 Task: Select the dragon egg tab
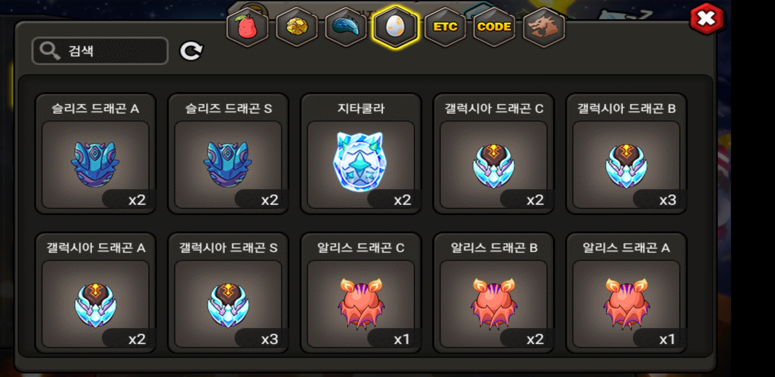[x=395, y=27]
